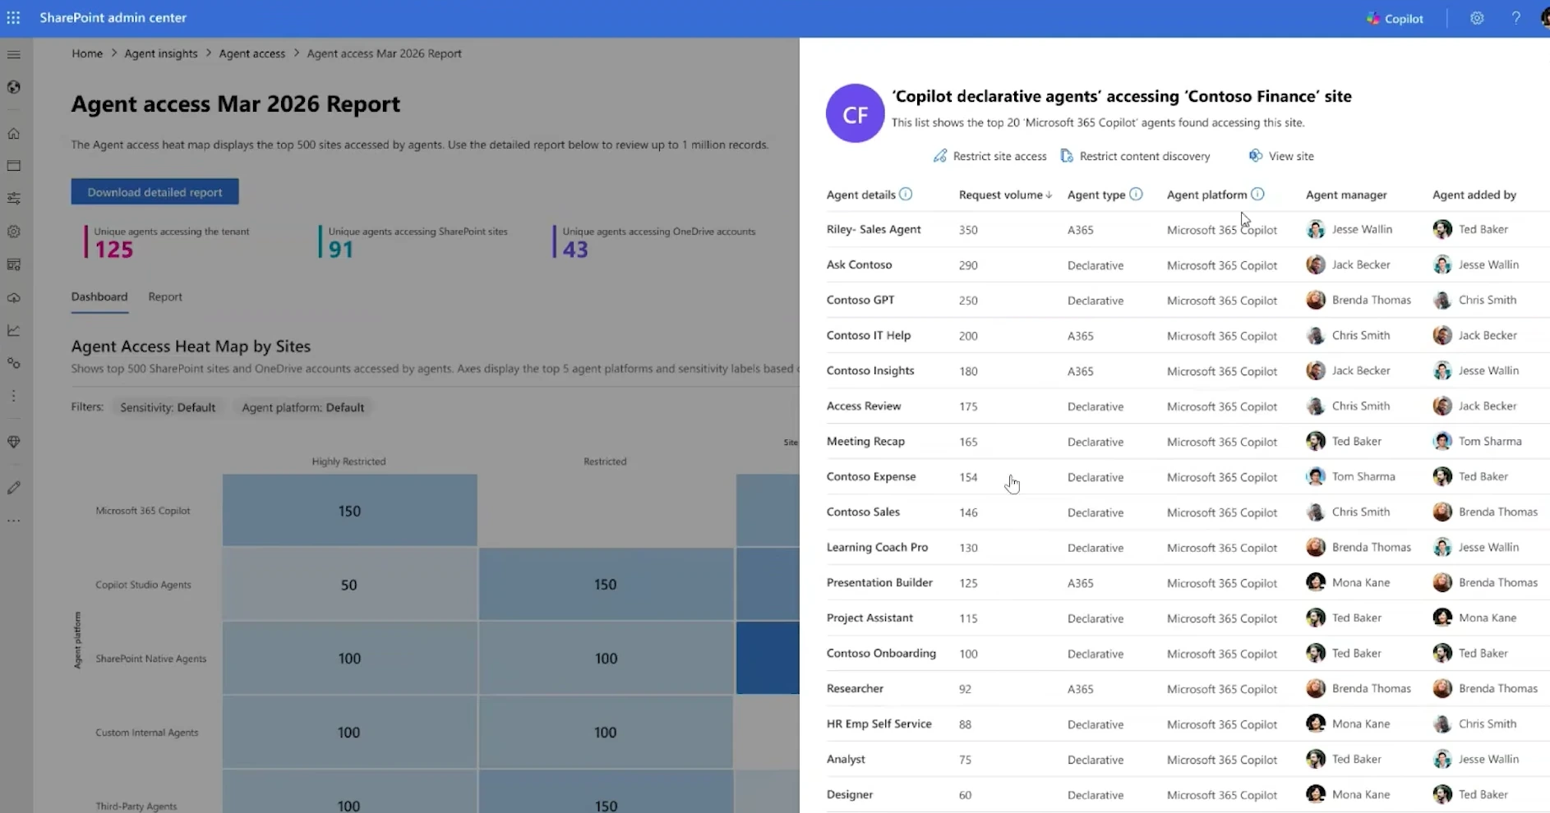Viewport: 1550px width, 813px height.
Task: Select HR Emp Self Service agent name
Action: (879, 723)
